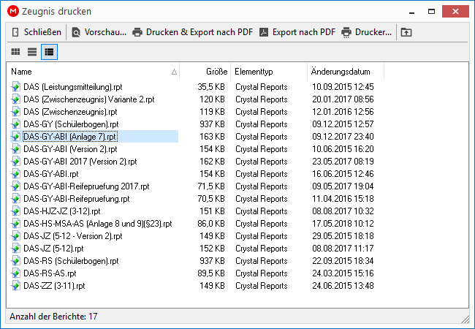Sort by the Änderungsdatum column header
This screenshot has width=475, height=329.
(x=346, y=72)
